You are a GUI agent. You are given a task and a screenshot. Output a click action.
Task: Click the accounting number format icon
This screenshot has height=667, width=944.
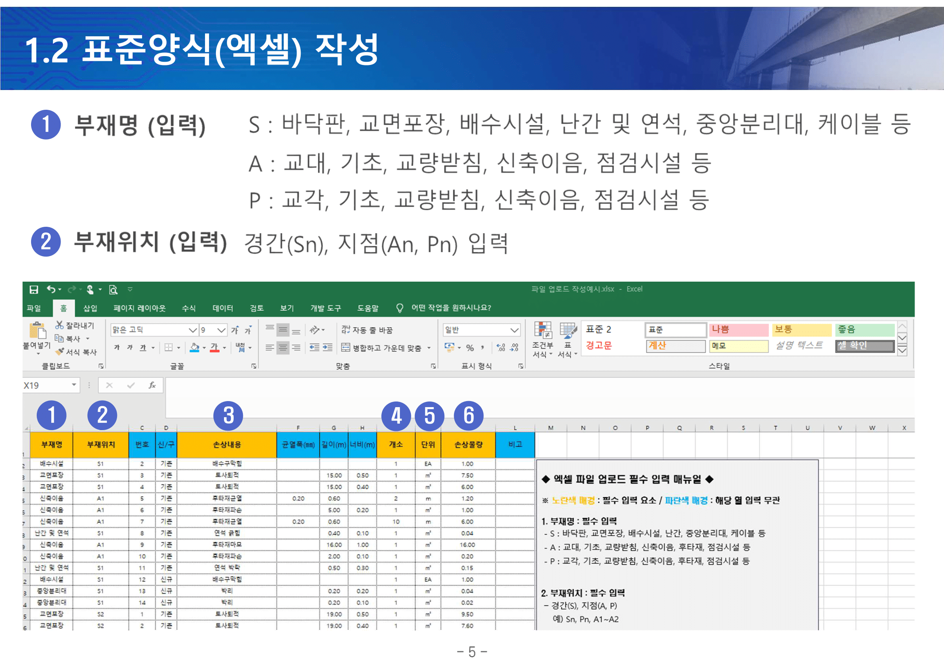coord(449,348)
